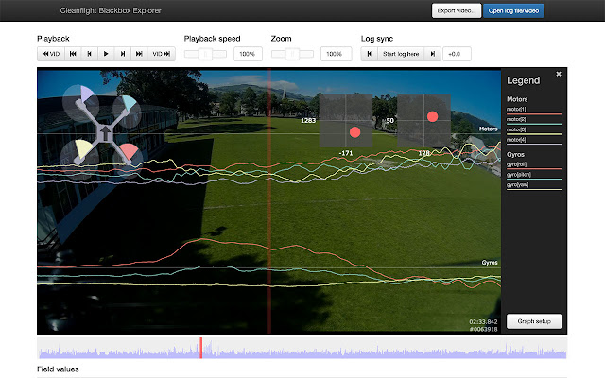Click the jump to log end button
This screenshot has width=605, height=378.
pos(140,55)
